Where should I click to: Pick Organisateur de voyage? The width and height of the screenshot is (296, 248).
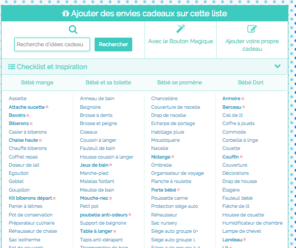(x=177, y=173)
